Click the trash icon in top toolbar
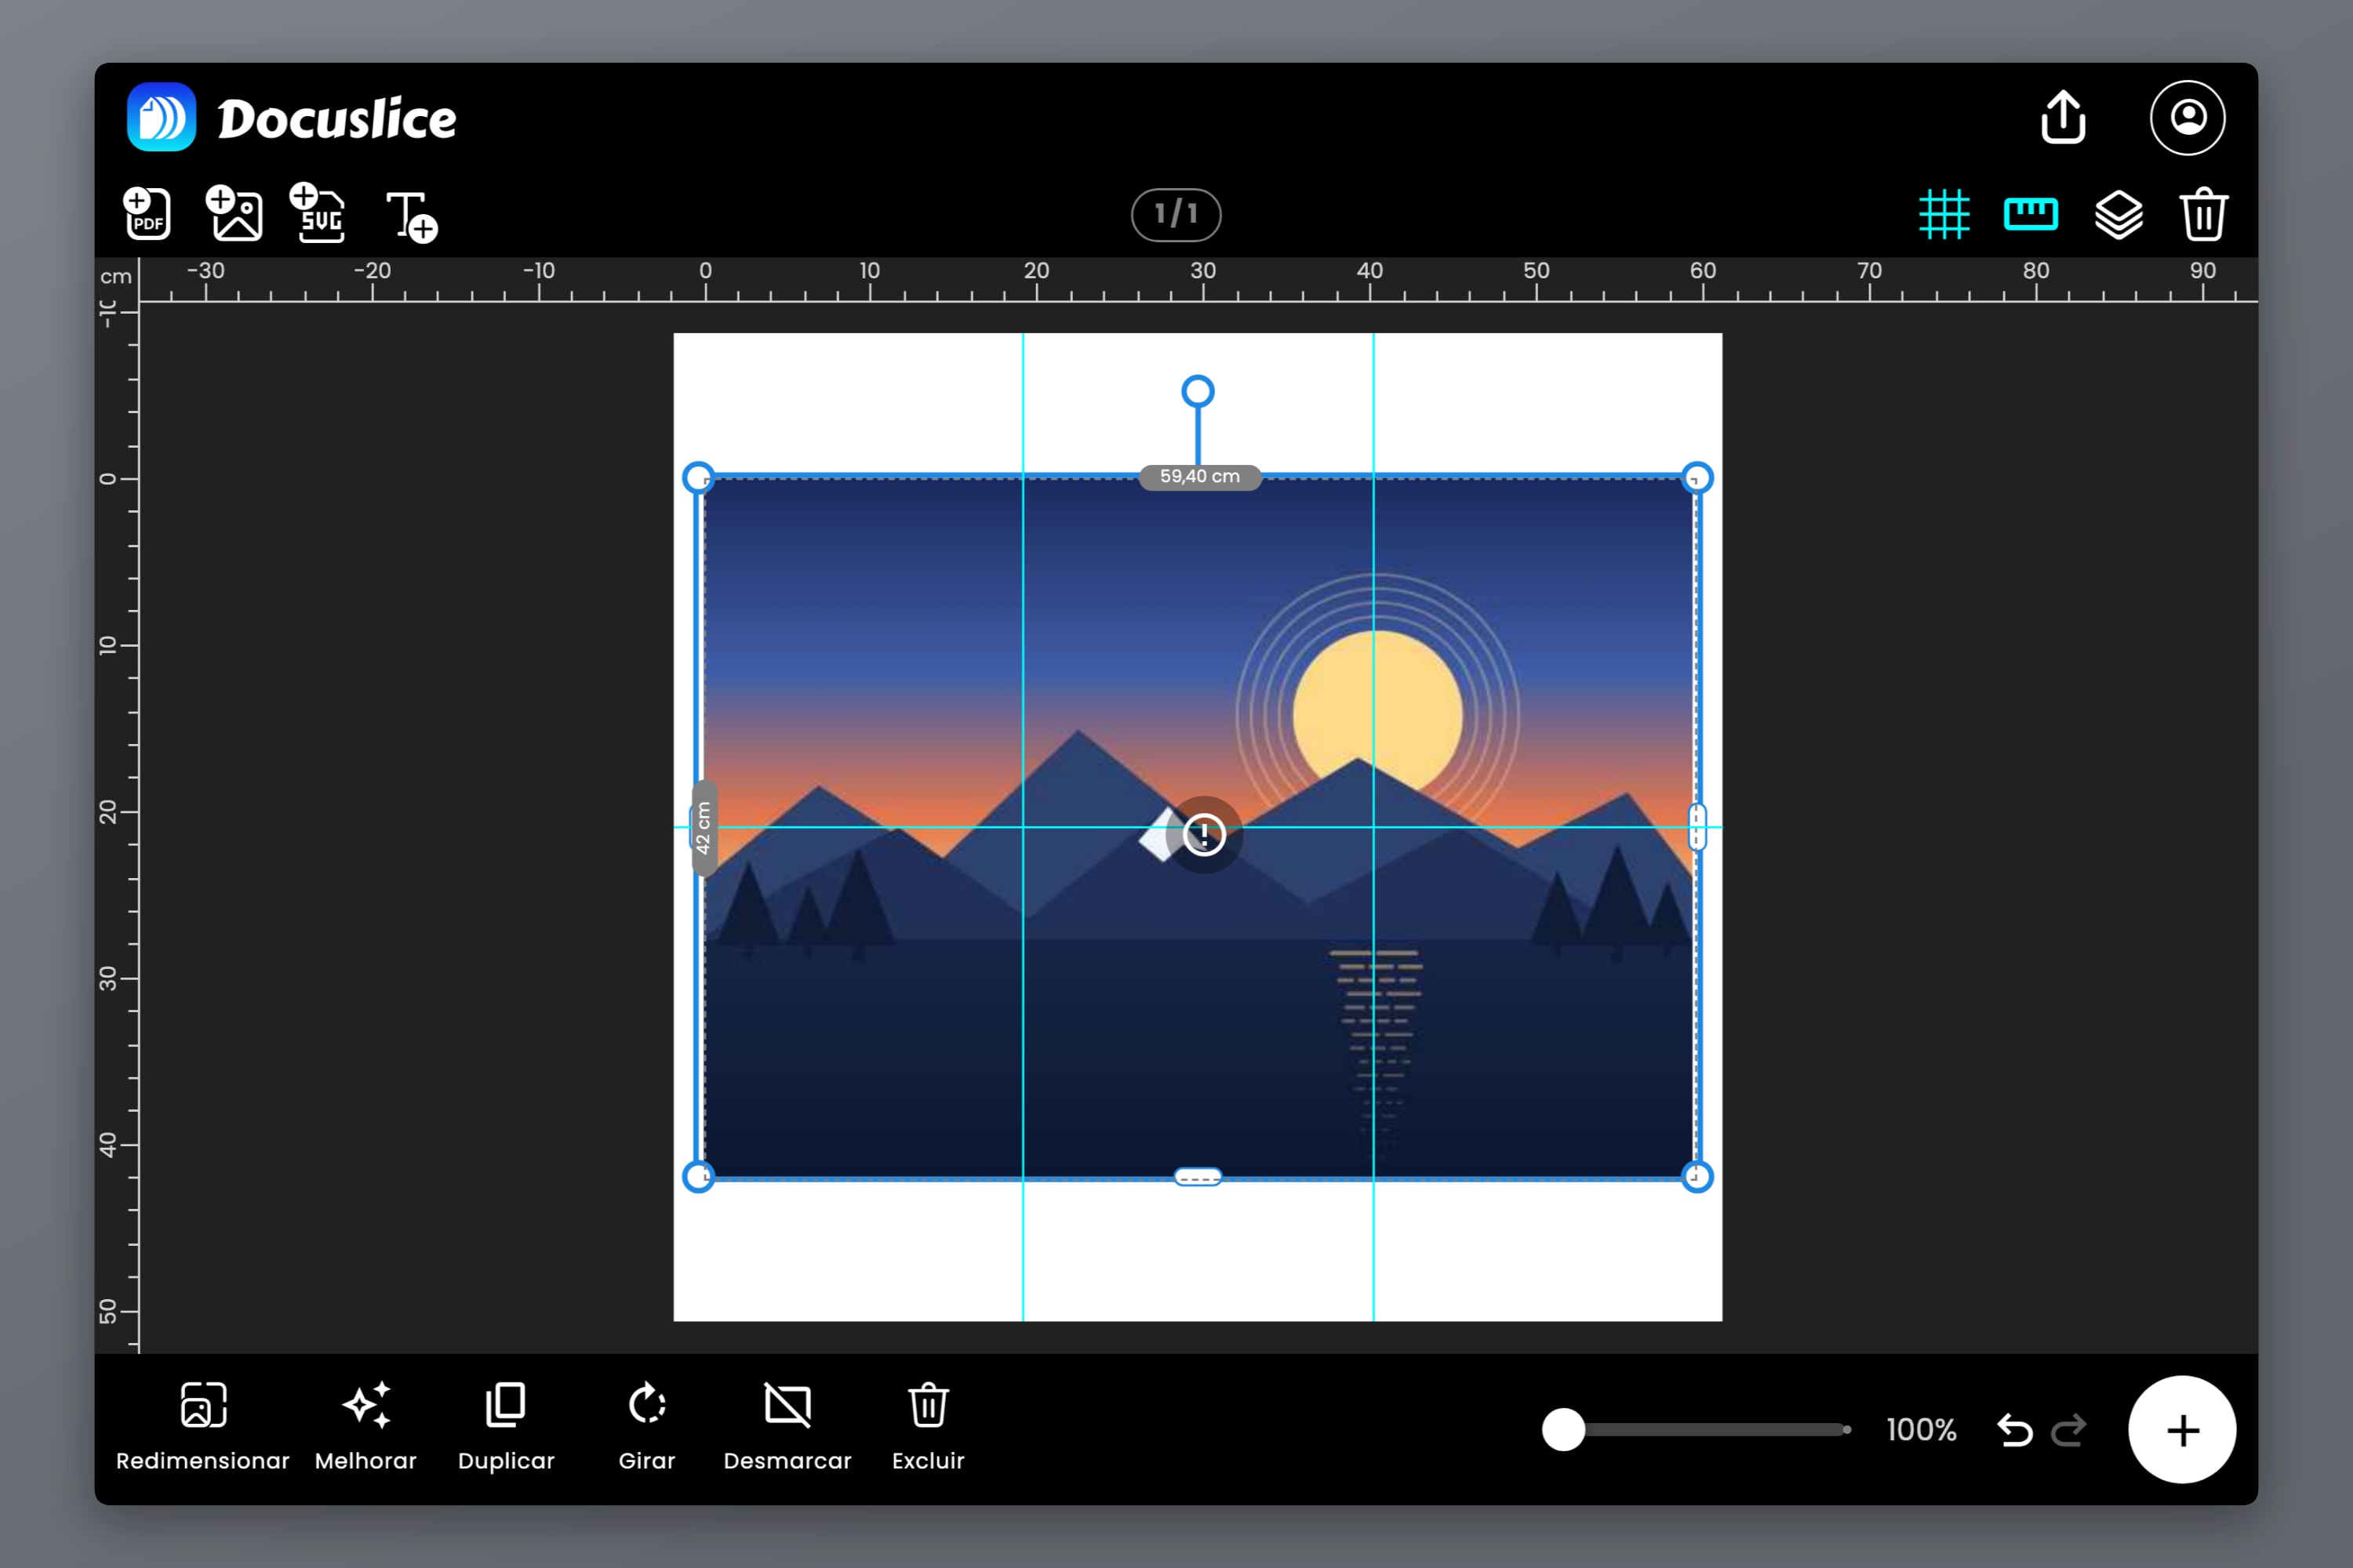Viewport: 2353px width, 1568px height. point(2204,214)
